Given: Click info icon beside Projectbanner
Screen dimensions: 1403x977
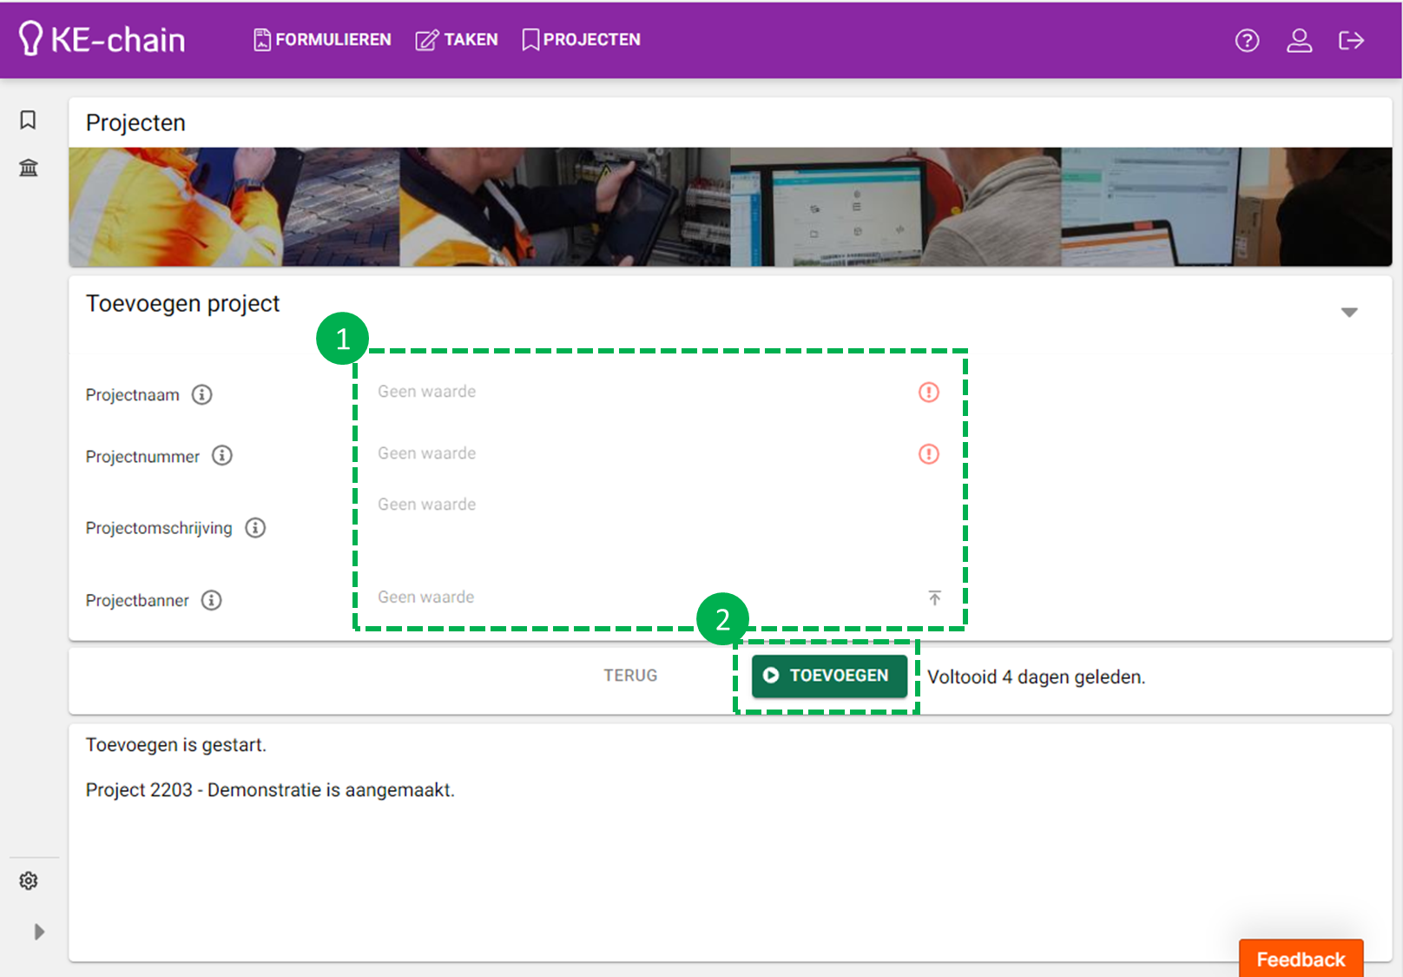Looking at the screenshot, I should click(x=212, y=600).
